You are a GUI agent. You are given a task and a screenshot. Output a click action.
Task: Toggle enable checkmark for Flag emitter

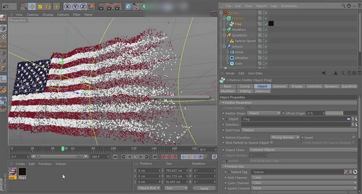pyautogui.click(x=266, y=24)
